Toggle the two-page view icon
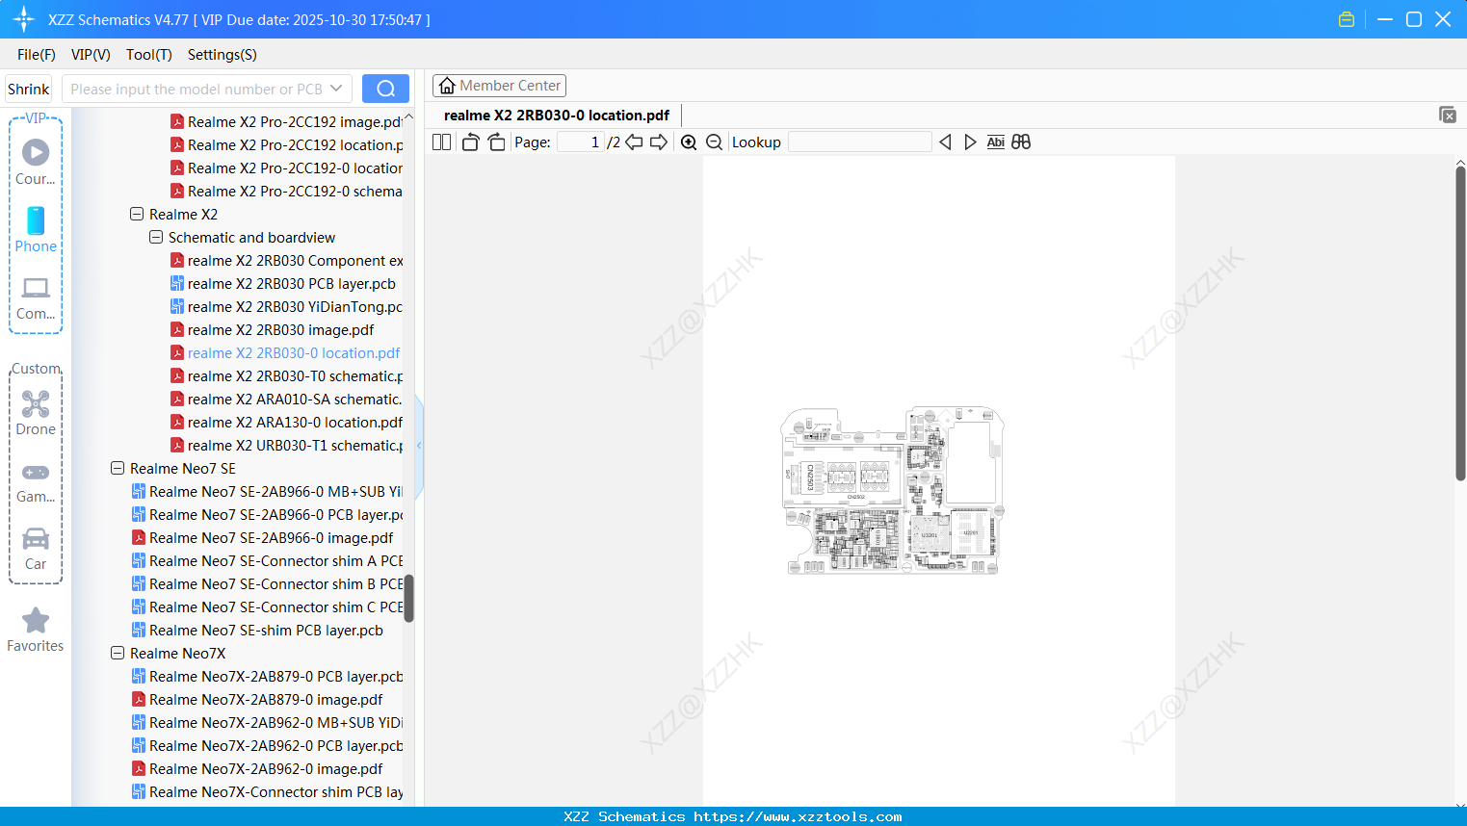 tap(441, 142)
